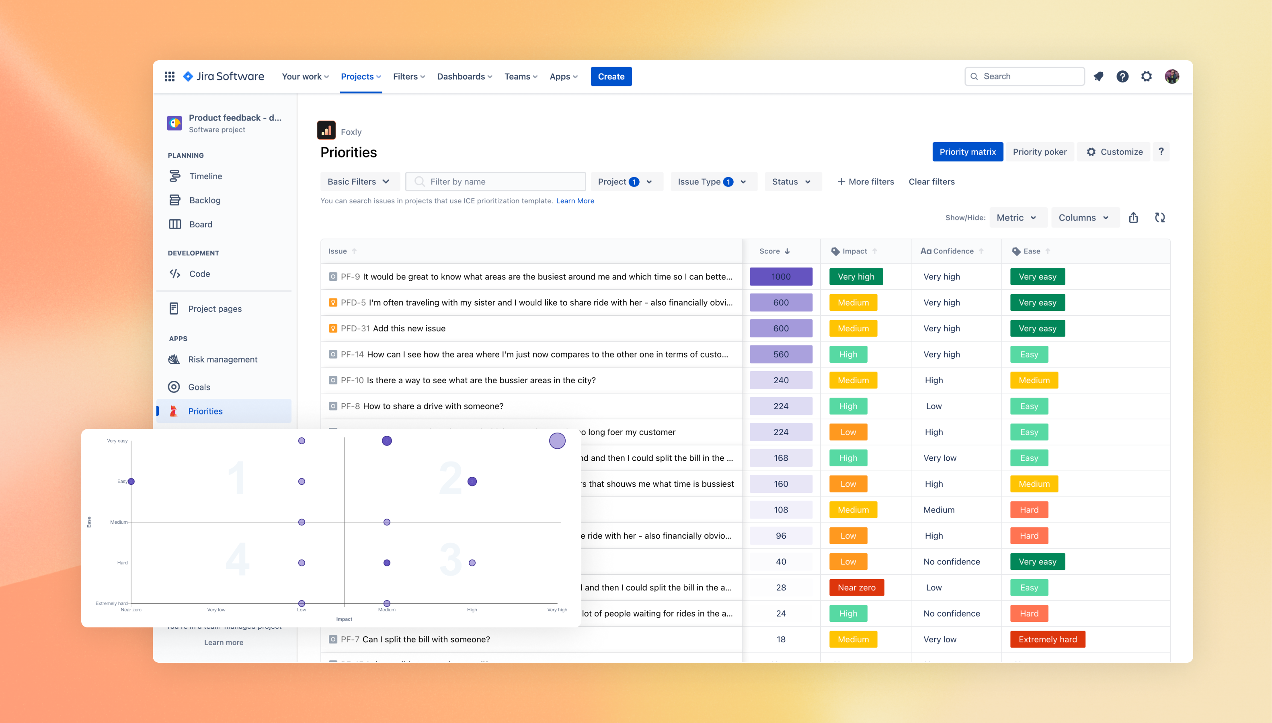Click the user profile avatar

(1171, 76)
